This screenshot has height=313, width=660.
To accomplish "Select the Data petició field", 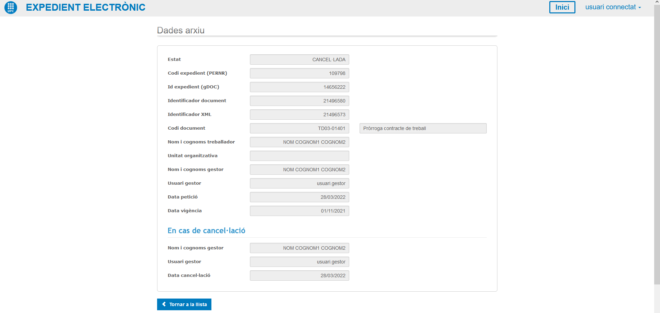I will click(x=299, y=197).
